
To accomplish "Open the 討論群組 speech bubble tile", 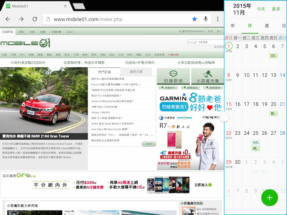I will [173, 76].
